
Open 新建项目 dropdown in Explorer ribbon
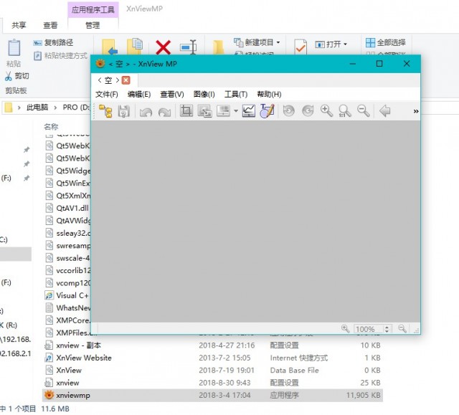[257, 42]
